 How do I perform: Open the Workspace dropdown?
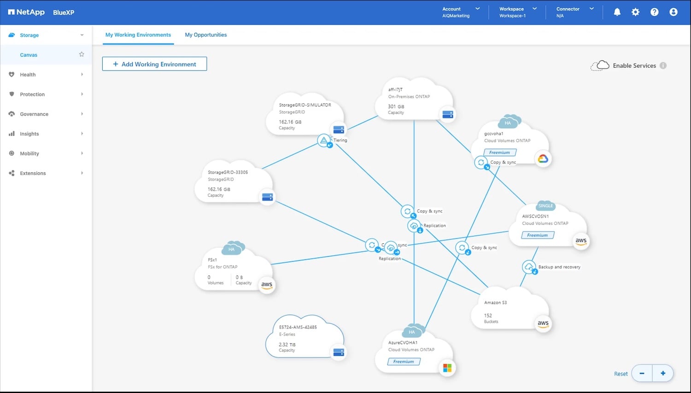518,12
